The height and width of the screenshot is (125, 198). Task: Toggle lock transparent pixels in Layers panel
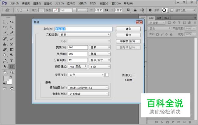pyautogui.click(x=157, y=34)
